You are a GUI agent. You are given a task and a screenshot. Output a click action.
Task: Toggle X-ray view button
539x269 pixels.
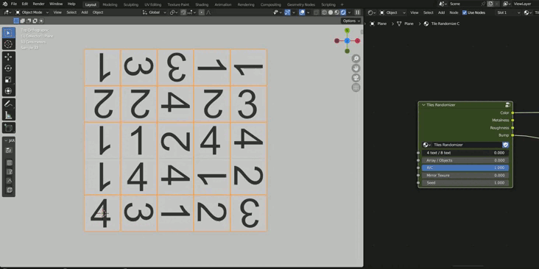click(316, 12)
